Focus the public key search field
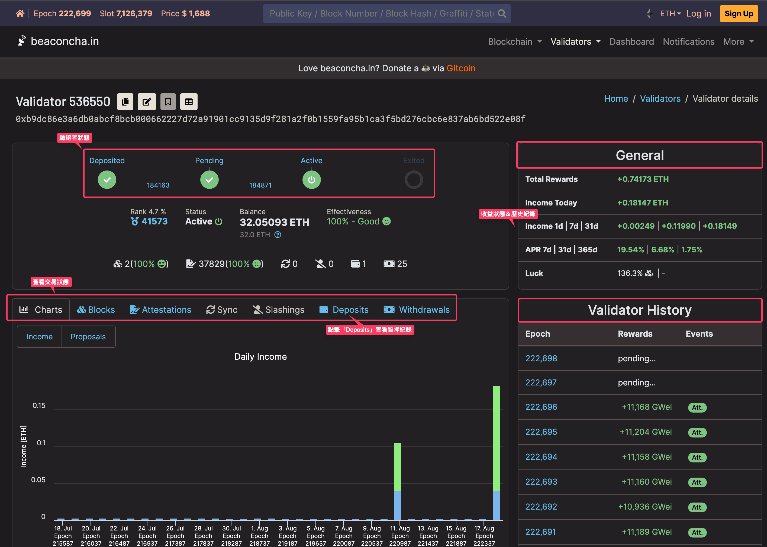 tap(382, 14)
